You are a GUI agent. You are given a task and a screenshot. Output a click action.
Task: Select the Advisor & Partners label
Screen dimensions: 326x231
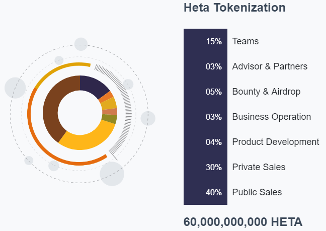coord(270,66)
